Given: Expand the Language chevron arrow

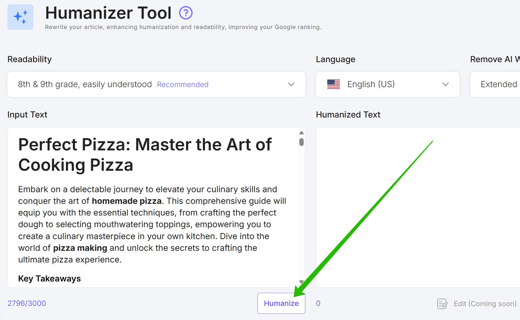Looking at the screenshot, I should [445, 84].
